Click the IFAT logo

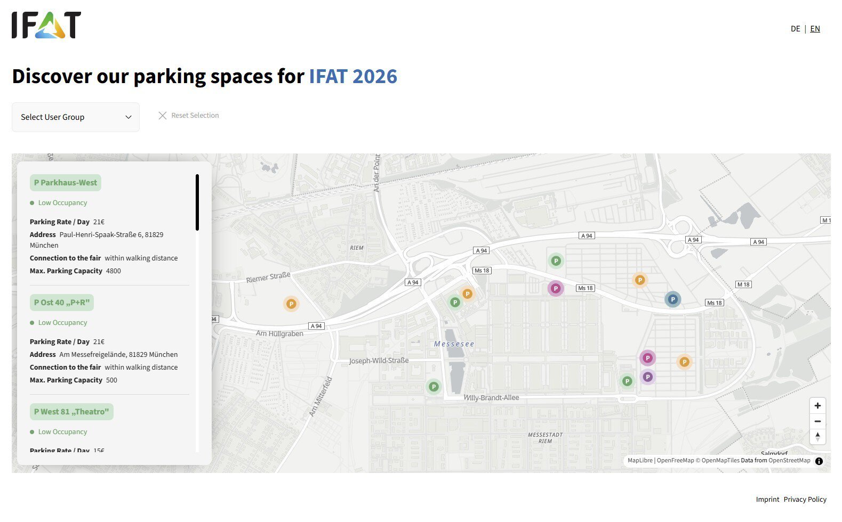click(x=46, y=25)
